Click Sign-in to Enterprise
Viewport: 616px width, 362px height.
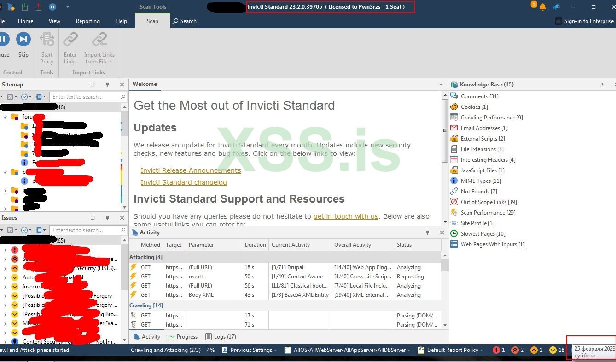[584, 21]
